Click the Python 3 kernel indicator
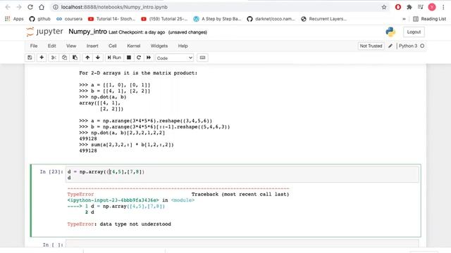The image size is (451, 253). 412,46
